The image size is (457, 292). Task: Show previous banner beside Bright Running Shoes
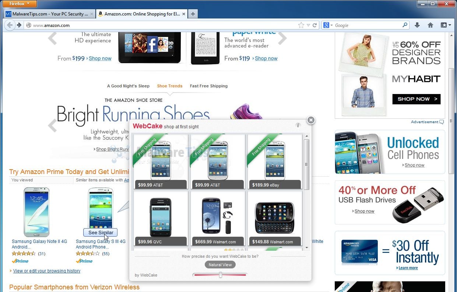click(x=52, y=125)
